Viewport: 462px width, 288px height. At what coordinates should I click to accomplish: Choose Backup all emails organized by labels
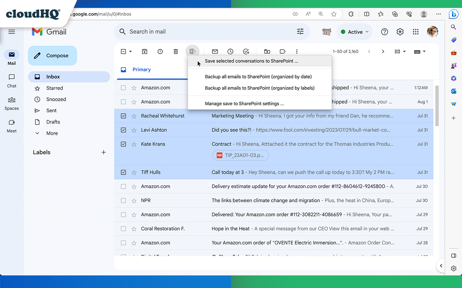click(x=260, y=88)
